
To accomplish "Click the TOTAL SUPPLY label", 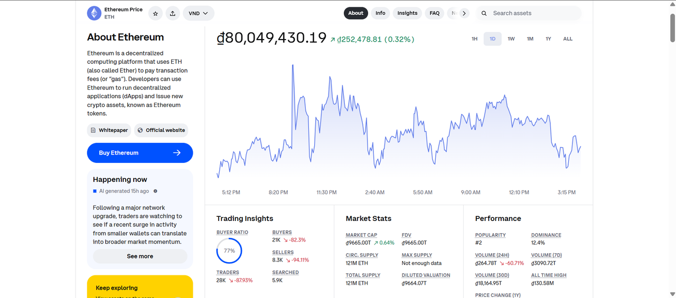I will (x=363, y=275).
